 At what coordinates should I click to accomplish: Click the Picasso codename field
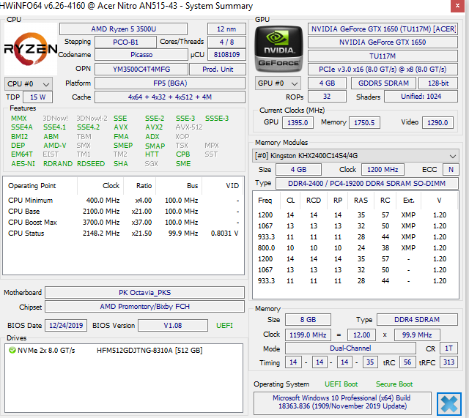(x=141, y=55)
